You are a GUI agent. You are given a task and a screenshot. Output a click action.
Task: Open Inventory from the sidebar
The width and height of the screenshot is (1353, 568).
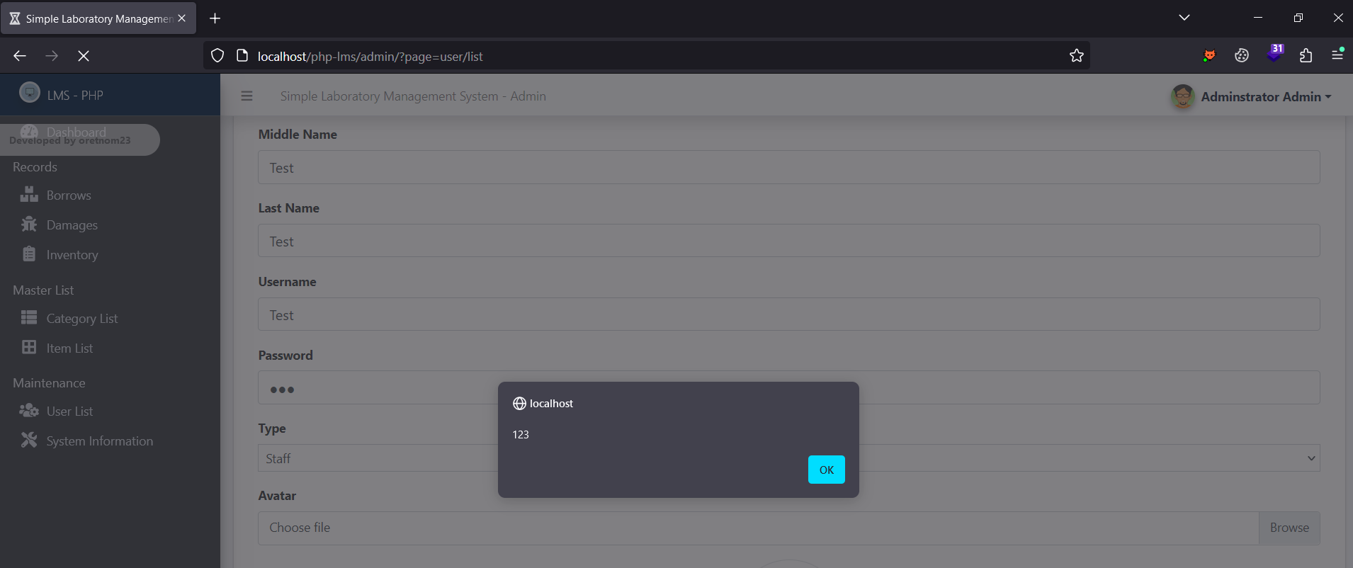click(72, 255)
